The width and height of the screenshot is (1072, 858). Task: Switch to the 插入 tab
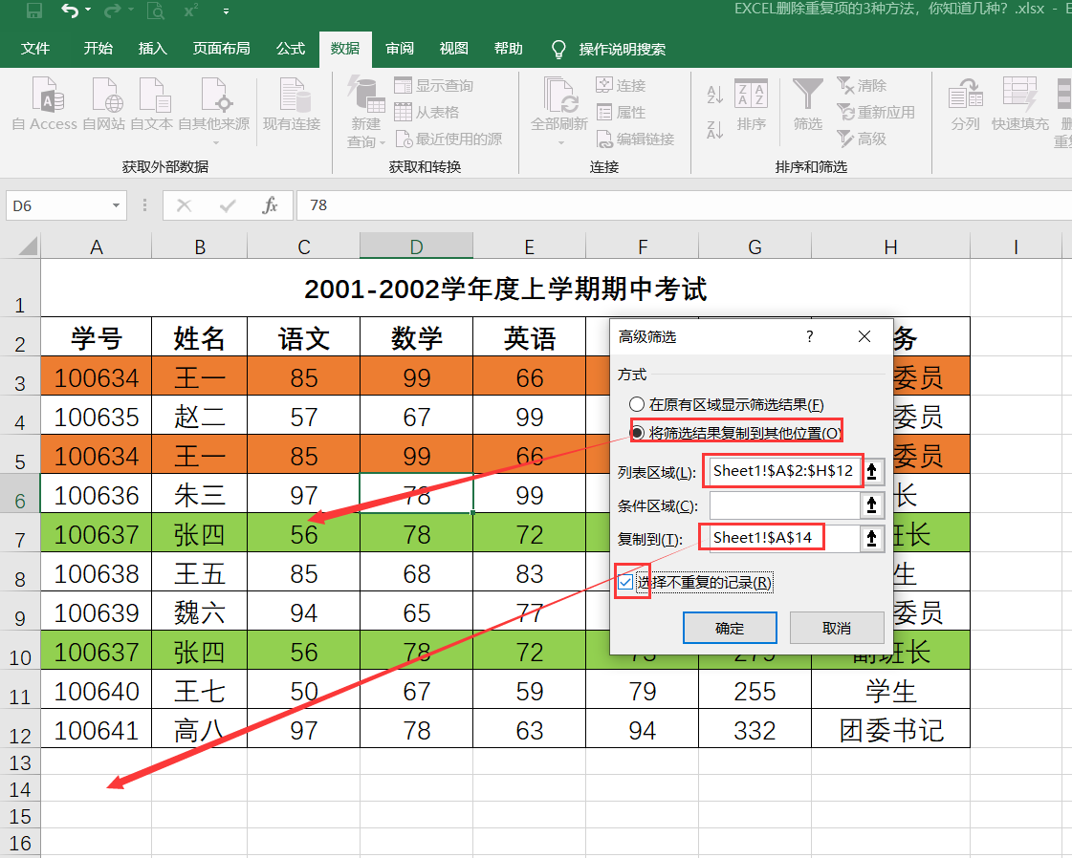pyautogui.click(x=152, y=49)
